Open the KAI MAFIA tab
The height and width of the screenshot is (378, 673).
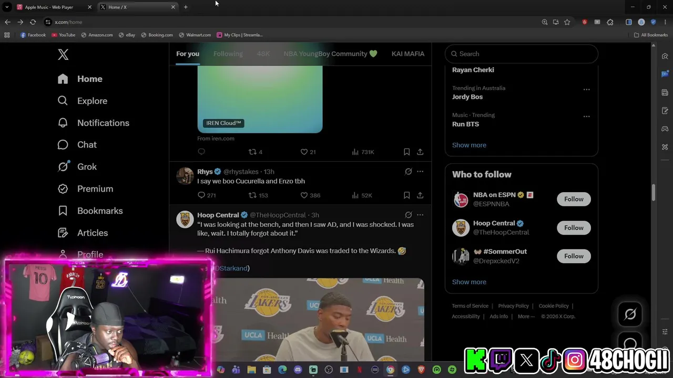(x=408, y=54)
